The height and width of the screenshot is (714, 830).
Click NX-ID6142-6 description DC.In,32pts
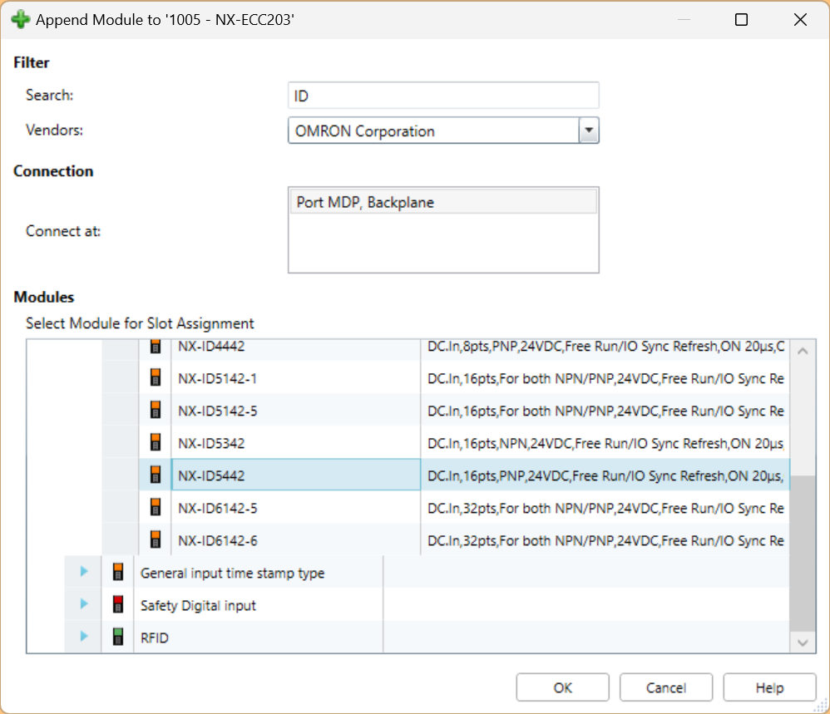(x=605, y=540)
